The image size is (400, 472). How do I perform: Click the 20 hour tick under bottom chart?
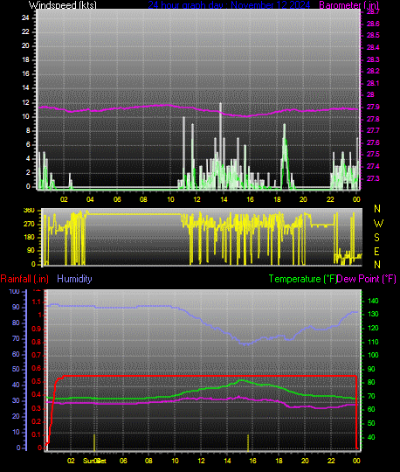pos(305,461)
